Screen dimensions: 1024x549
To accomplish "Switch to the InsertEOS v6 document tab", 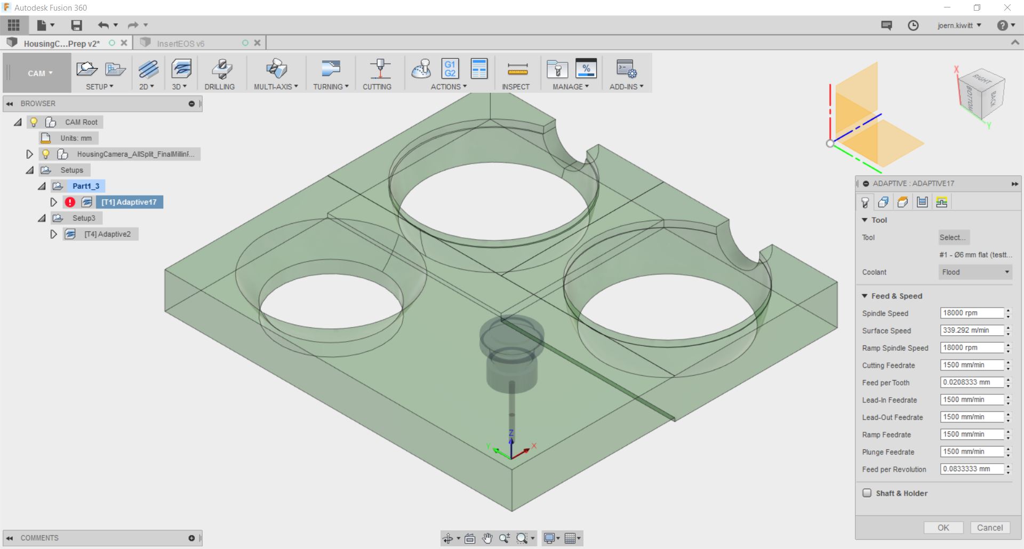I will pos(180,43).
